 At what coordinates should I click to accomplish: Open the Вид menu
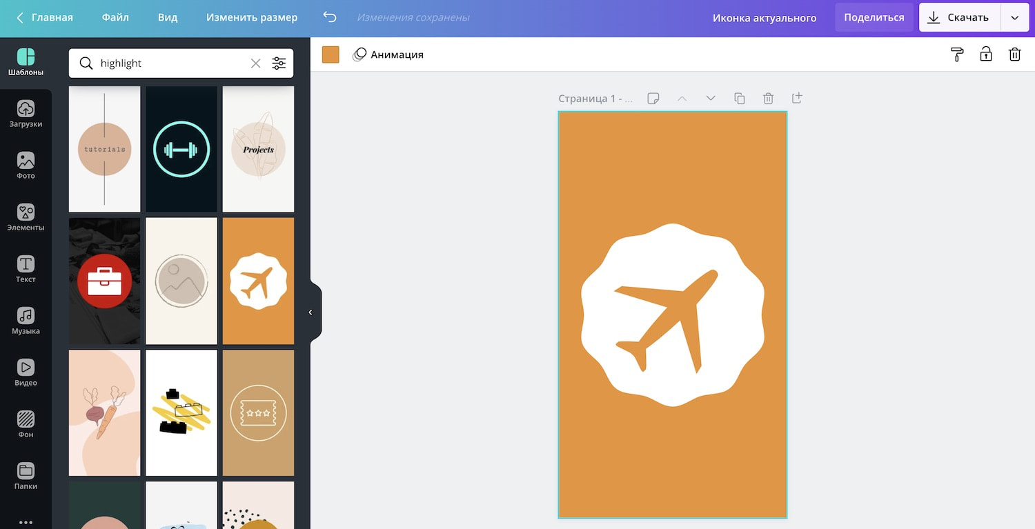coord(168,17)
